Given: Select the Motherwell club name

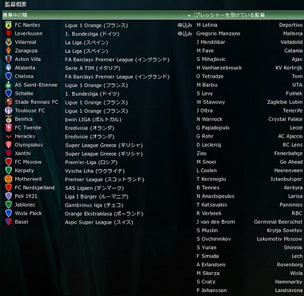Looking at the screenshot, I should tap(28, 179).
